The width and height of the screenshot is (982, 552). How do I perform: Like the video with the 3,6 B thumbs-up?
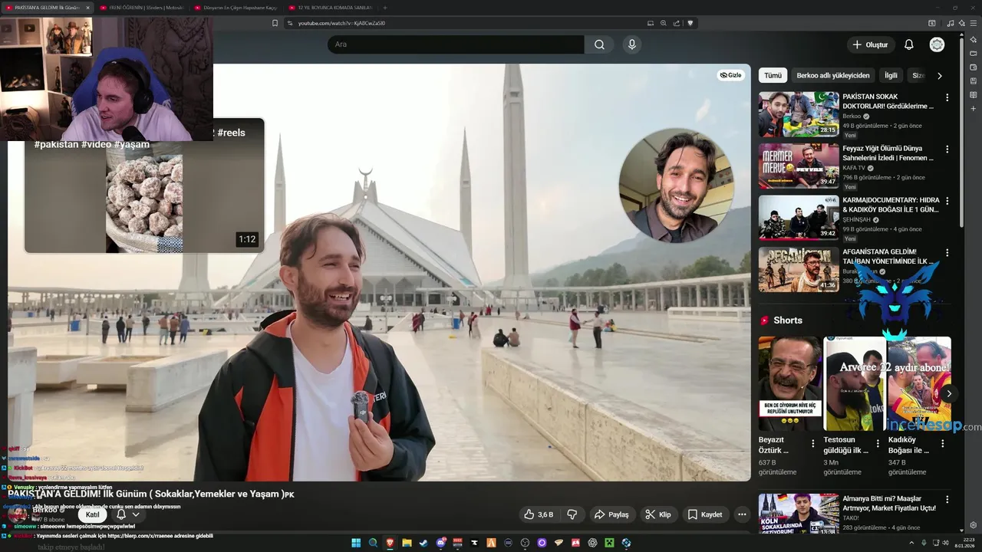pyautogui.click(x=539, y=514)
